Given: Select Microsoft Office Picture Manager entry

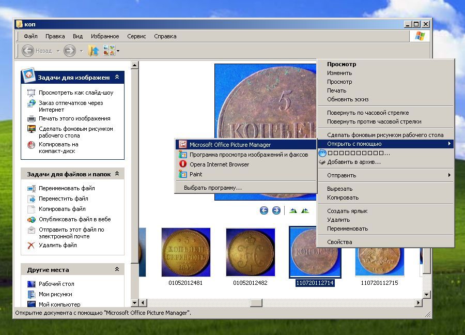Looking at the screenshot, I should pyautogui.click(x=229, y=145).
